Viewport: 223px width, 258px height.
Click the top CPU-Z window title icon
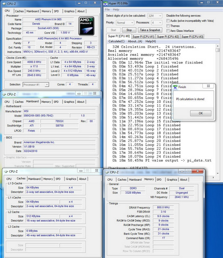pyautogui.click(x=4, y=3)
